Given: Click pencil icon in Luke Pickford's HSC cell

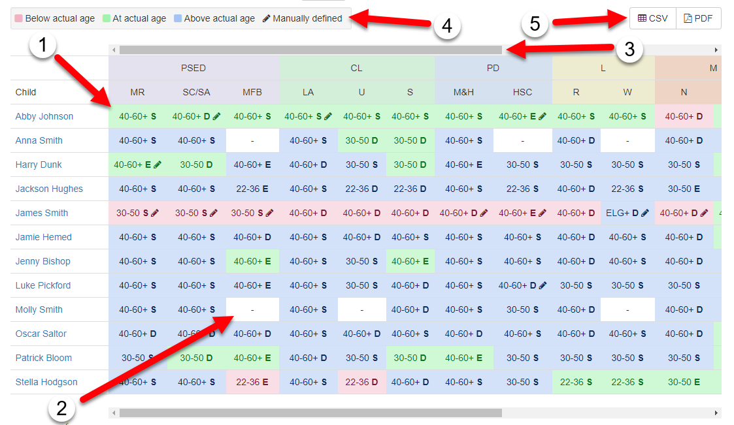Looking at the screenshot, I should click(x=542, y=285).
